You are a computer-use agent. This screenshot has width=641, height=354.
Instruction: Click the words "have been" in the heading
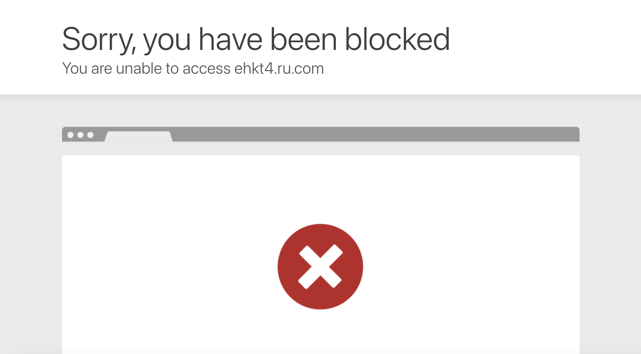tap(268, 39)
